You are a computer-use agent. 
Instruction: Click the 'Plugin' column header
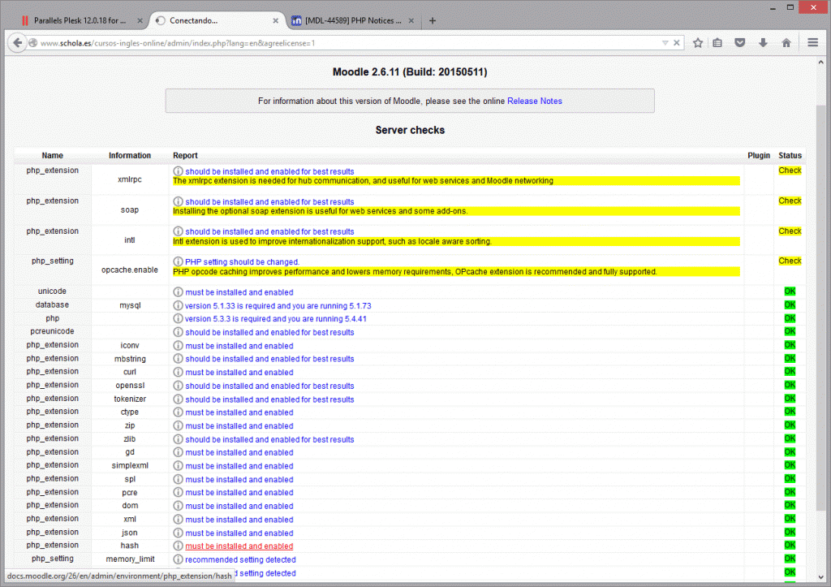tap(759, 155)
